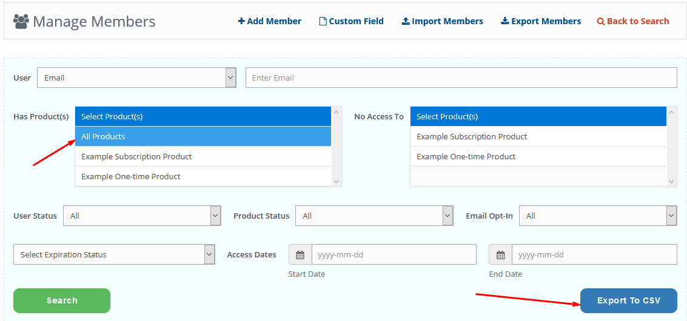The image size is (687, 321).
Task: Open the Select Expiration Status dropdown
Action: (x=115, y=254)
